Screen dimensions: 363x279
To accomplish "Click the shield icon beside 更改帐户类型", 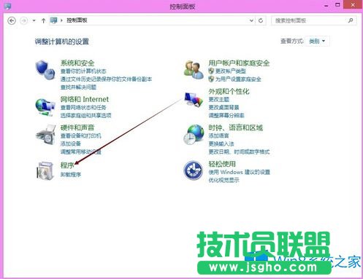I will (211, 71).
